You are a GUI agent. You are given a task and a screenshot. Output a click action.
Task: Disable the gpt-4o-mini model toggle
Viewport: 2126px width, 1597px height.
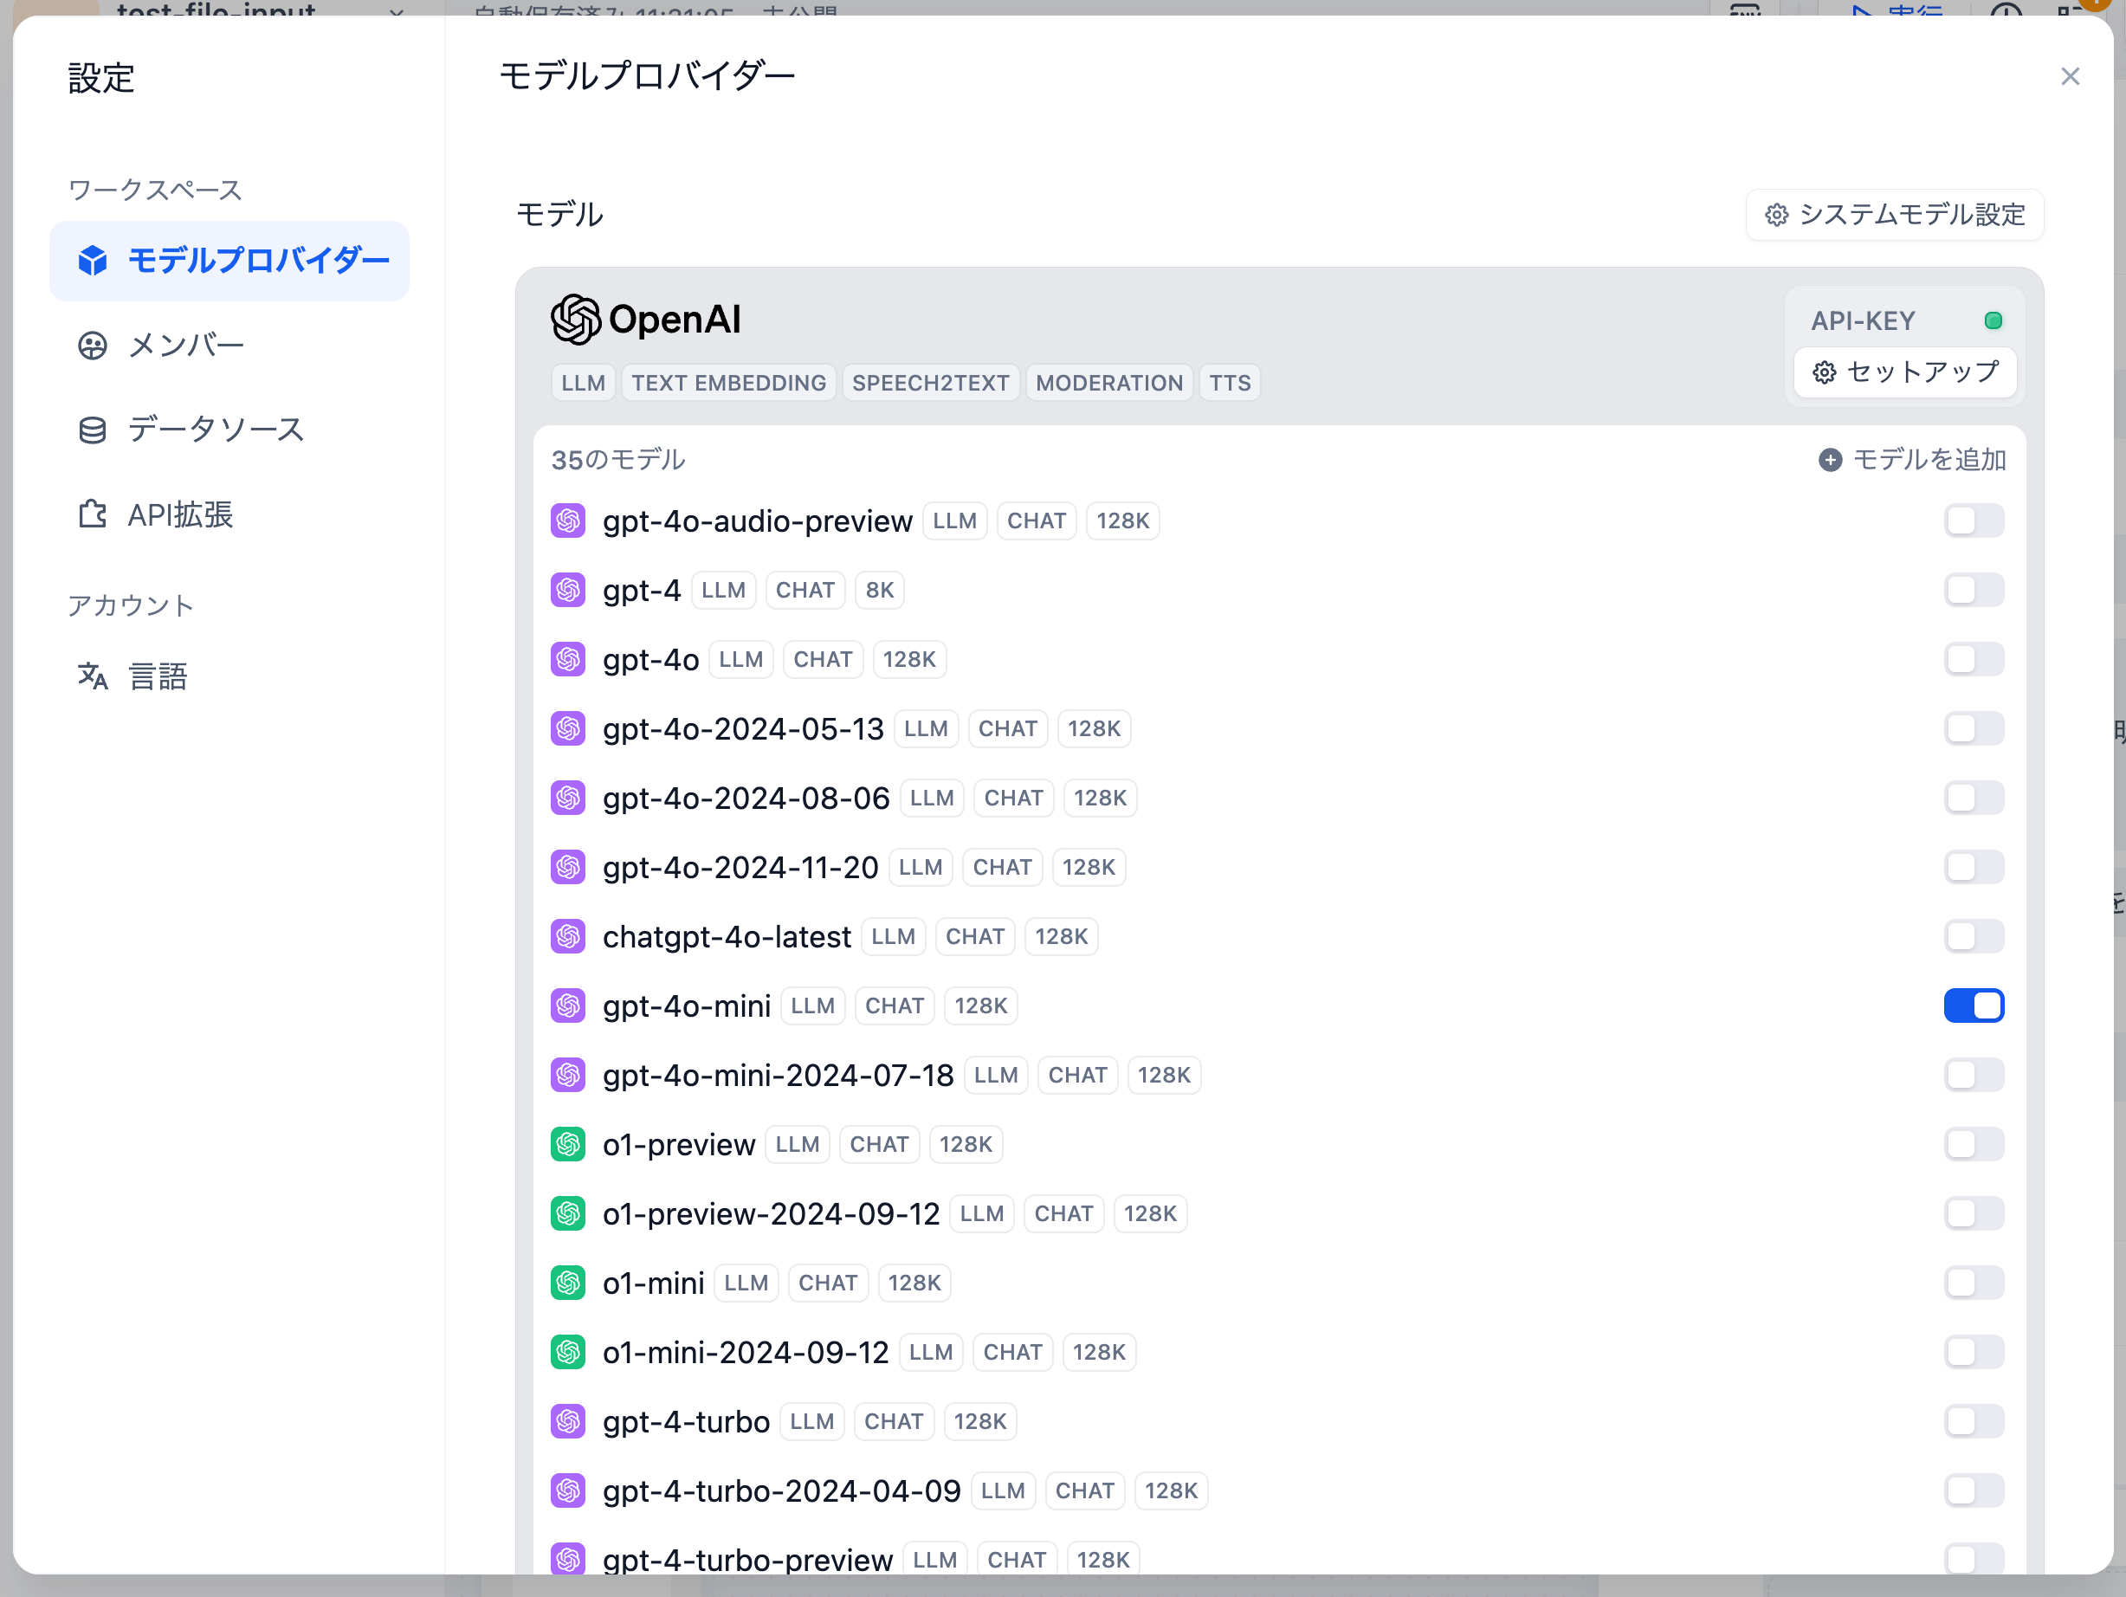[x=1974, y=1005]
